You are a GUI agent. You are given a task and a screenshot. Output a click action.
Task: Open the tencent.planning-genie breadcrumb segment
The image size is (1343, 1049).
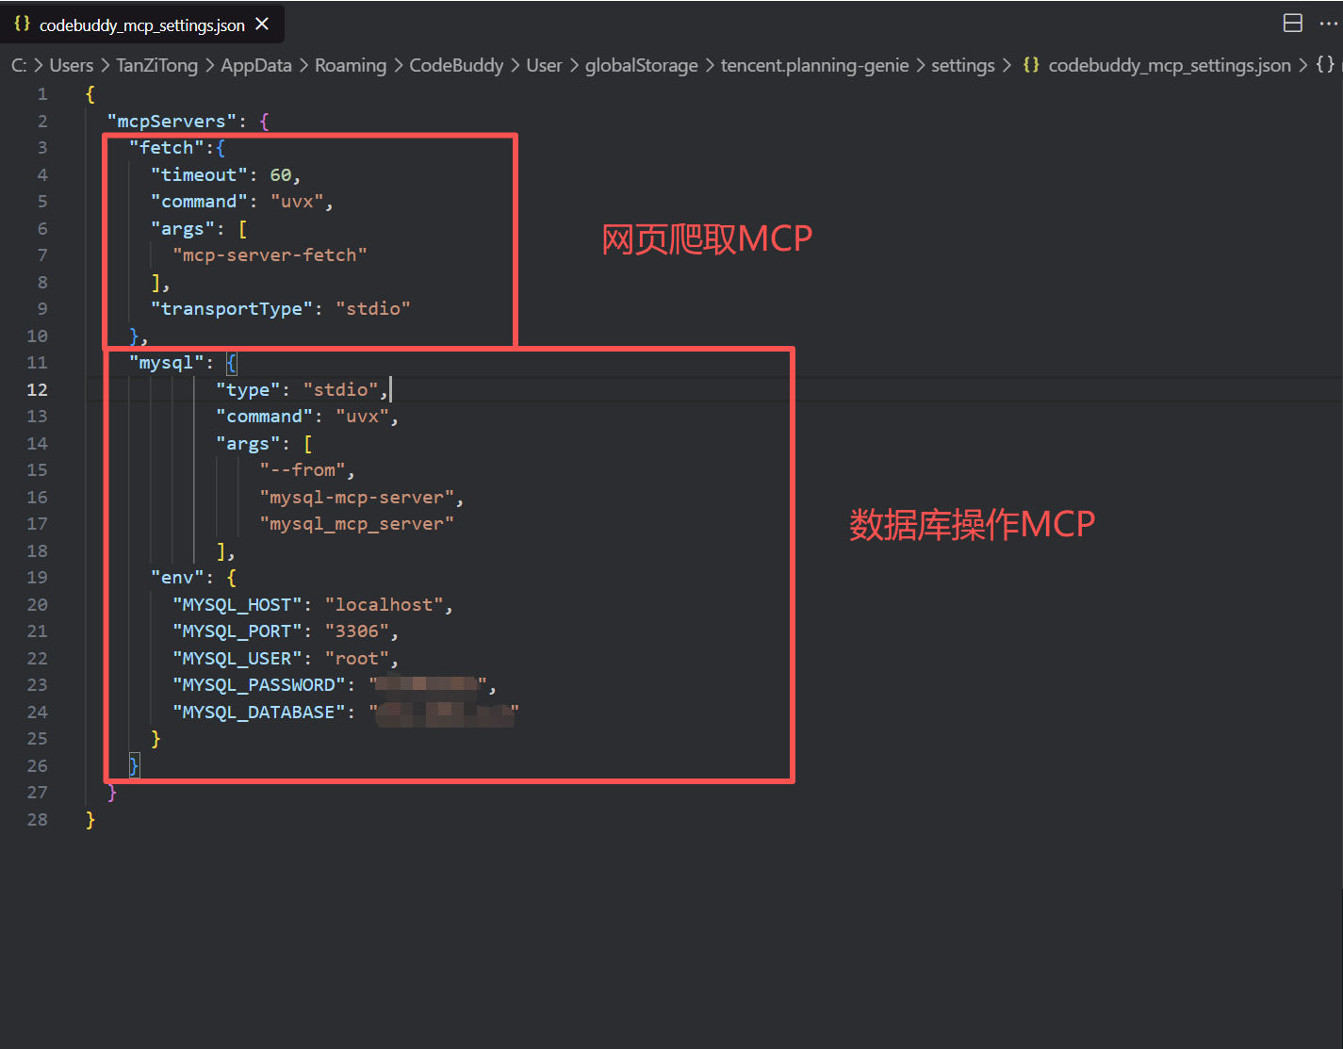(815, 65)
